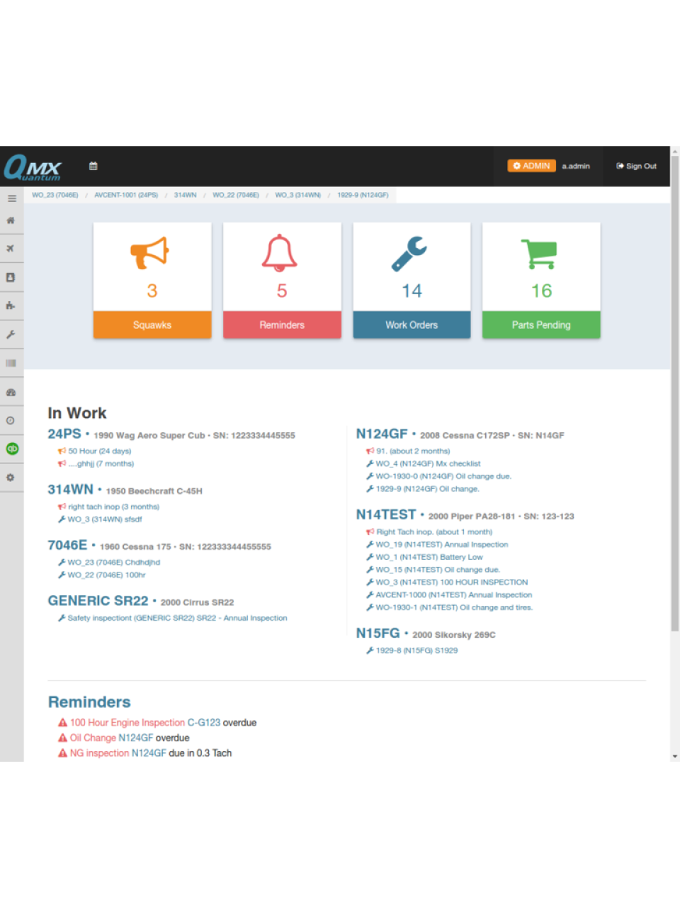Image resolution: width=680 pixels, height=907 pixels.
Task: Open the barcode inventory tool in sidebar
Action: point(11,362)
